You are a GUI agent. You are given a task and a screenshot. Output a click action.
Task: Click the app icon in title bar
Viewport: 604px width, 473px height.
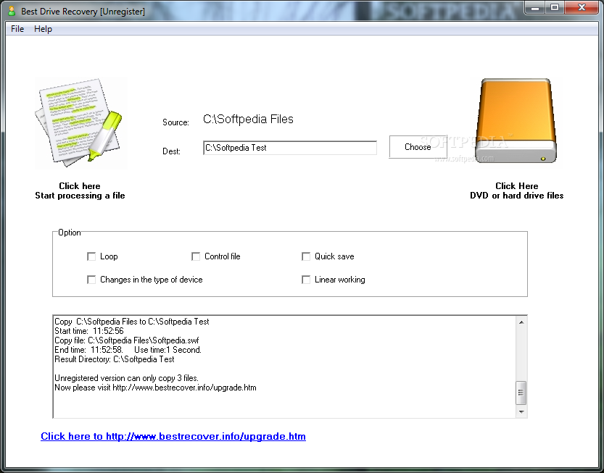[x=12, y=11]
